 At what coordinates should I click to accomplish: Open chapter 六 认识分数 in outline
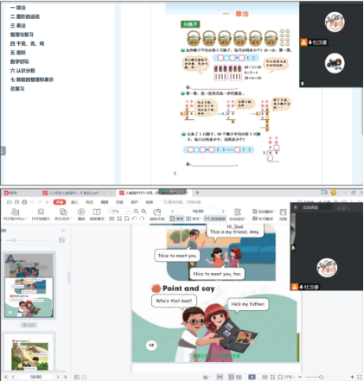pos(22,71)
